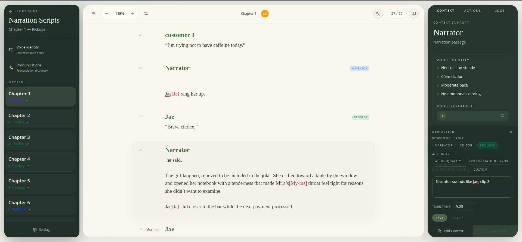Screen dimensions: 522x242
Task: Select Chapter 5 in sidebar
Action: coord(41,184)
